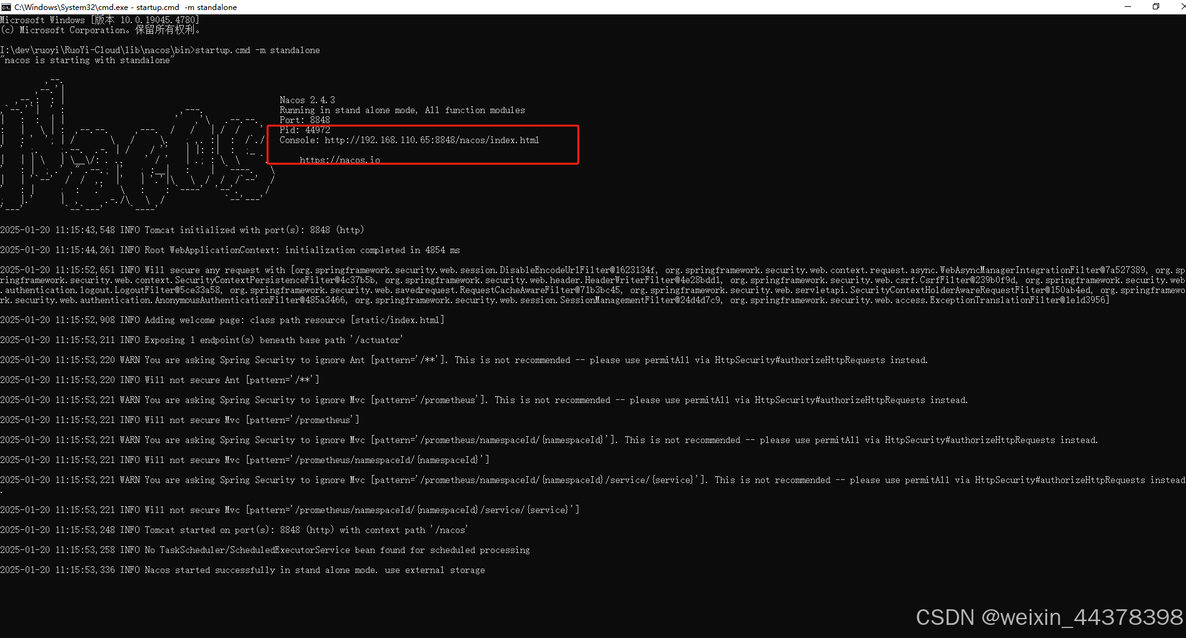
Task: Minimize the command prompt window
Action: (x=1127, y=7)
